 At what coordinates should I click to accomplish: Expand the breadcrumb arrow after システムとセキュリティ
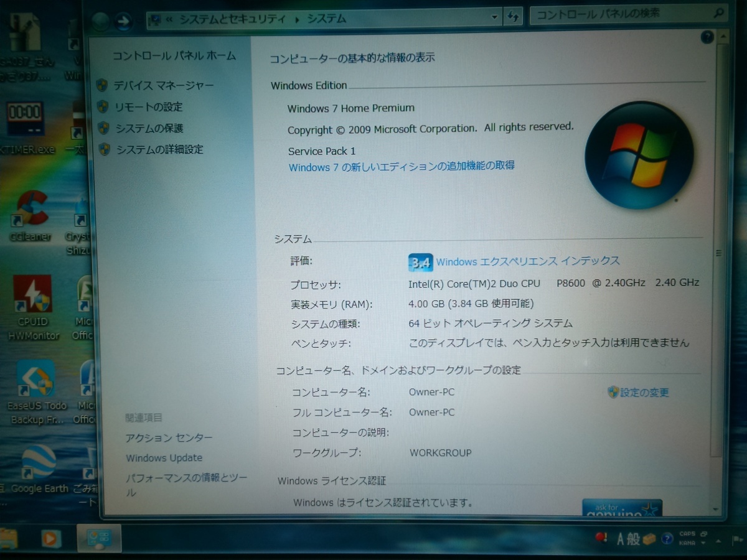click(x=297, y=19)
